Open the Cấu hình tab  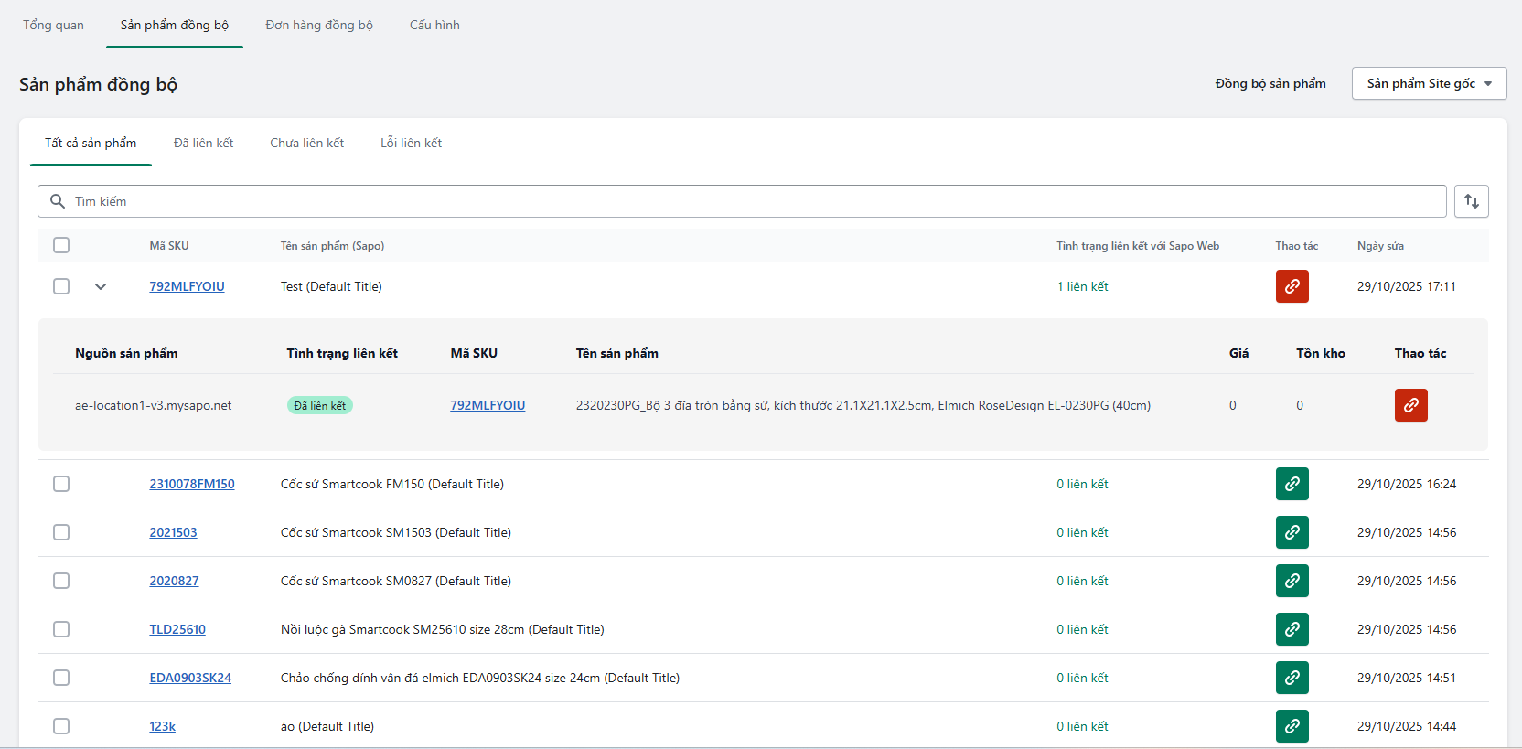pyautogui.click(x=434, y=25)
